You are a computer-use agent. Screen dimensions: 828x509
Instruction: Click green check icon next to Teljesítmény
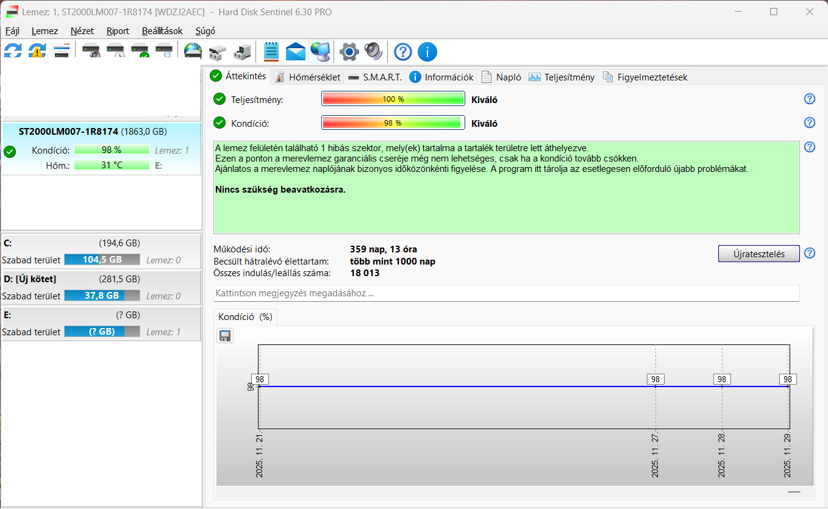(219, 99)
